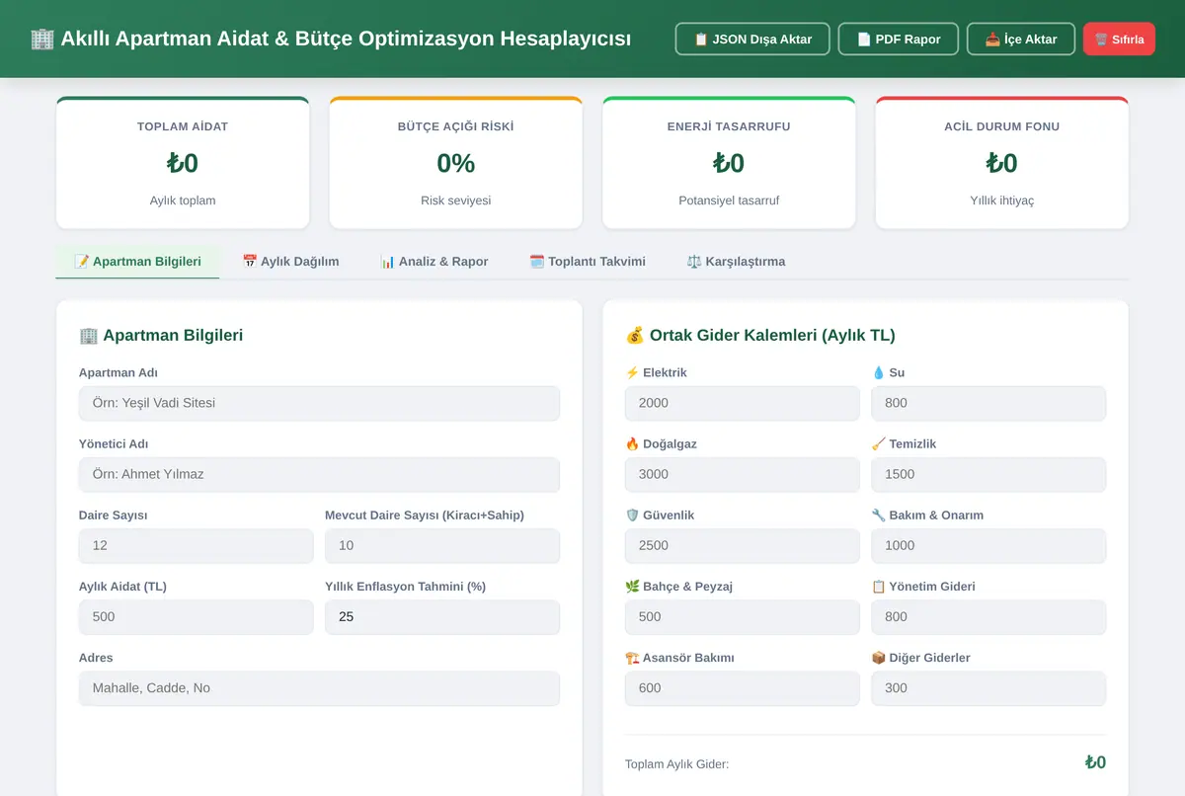Switch to the Apartman Bilgileri tab
Image resolution: width=1185 pixels, height=796 pixels.
pyautogui.click(x=137, y=262)
